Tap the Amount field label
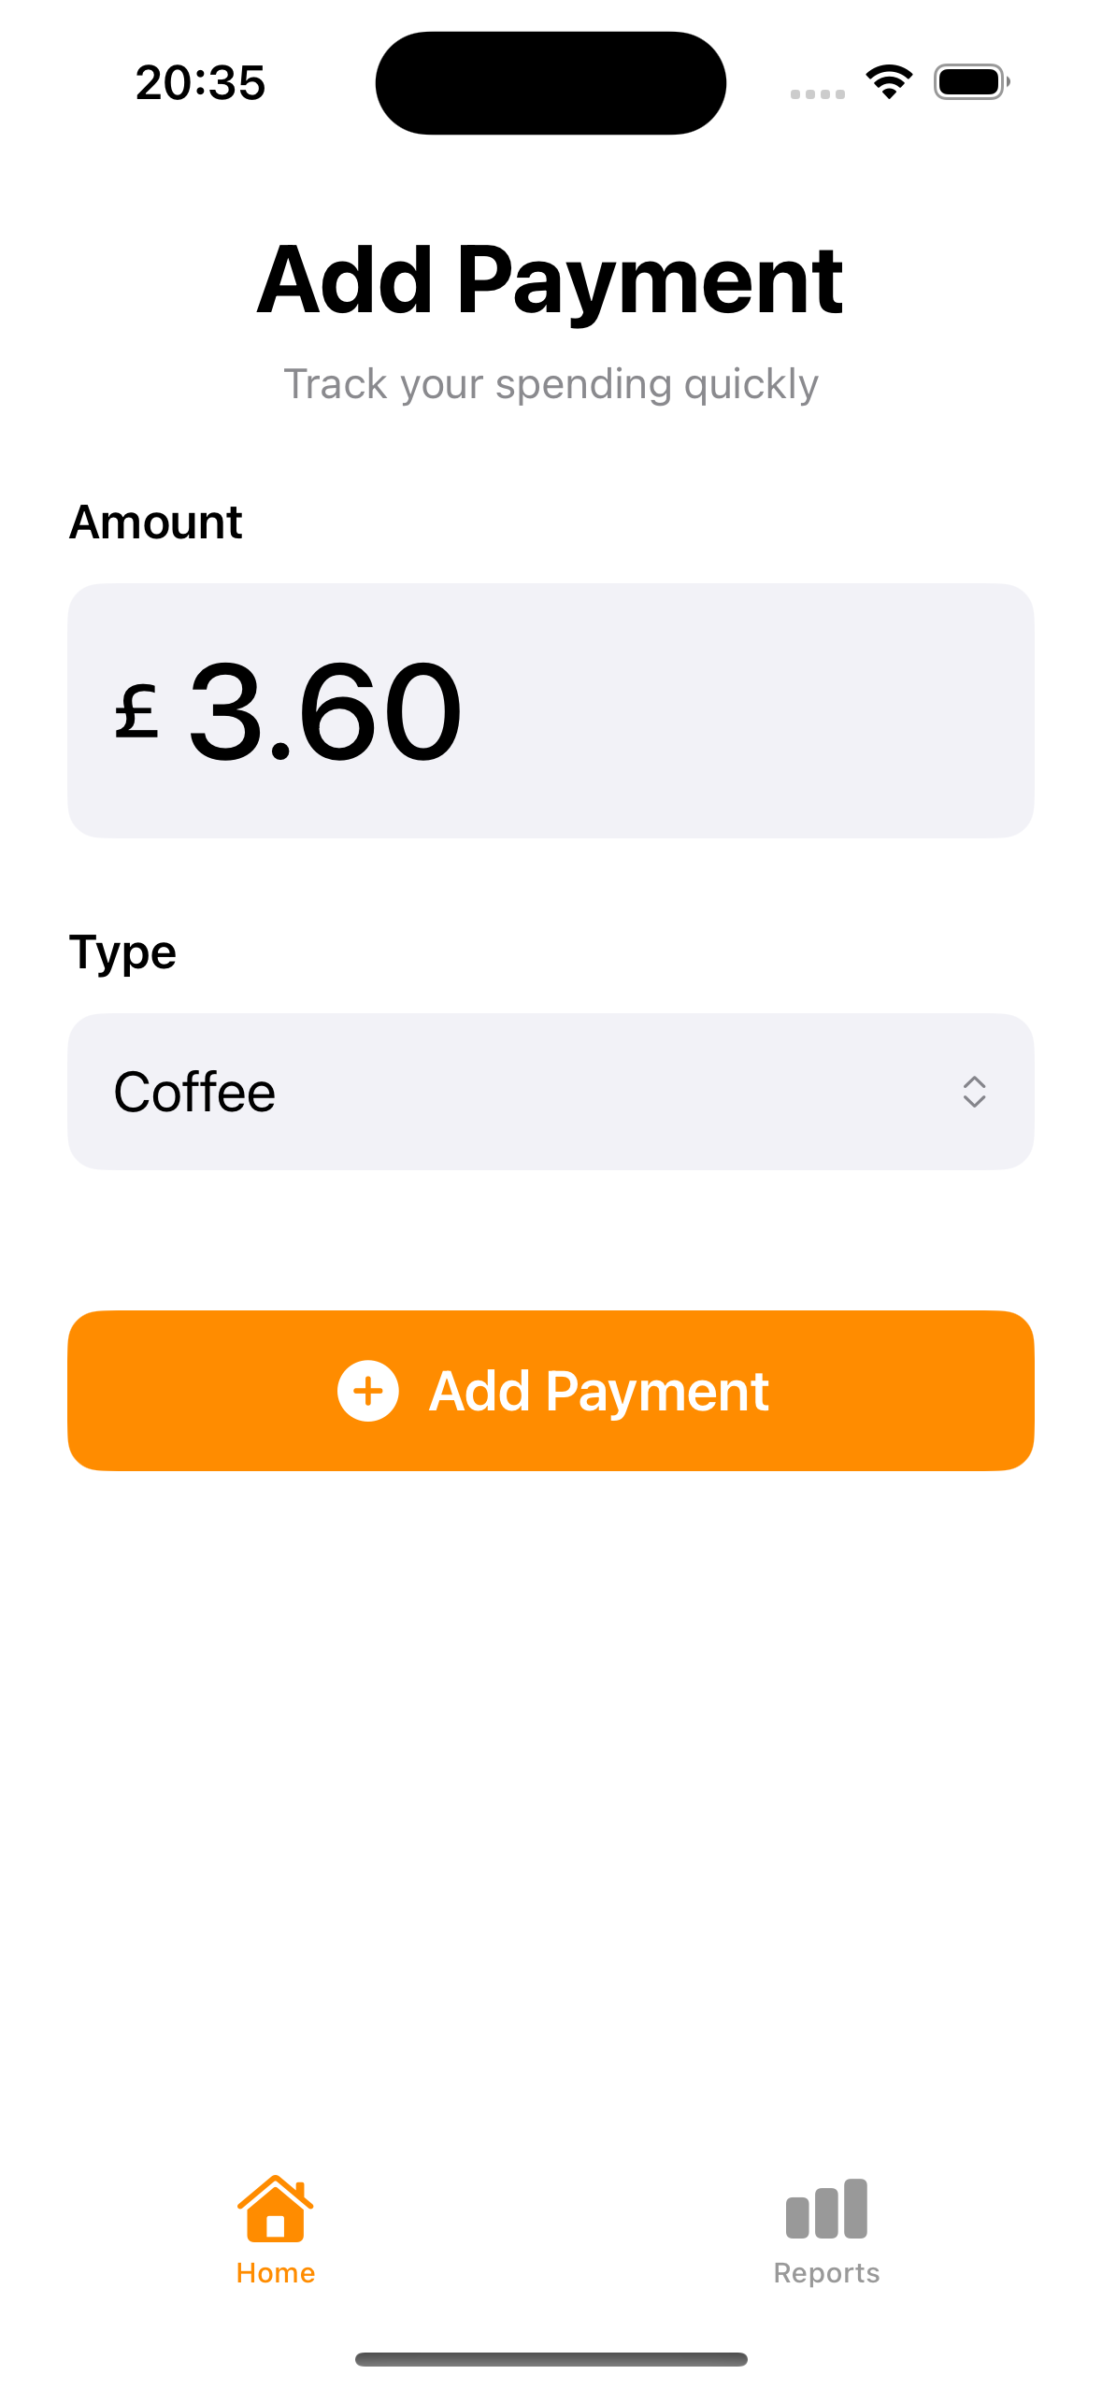Screen dimensions: 1102x2389 (155, 522)
